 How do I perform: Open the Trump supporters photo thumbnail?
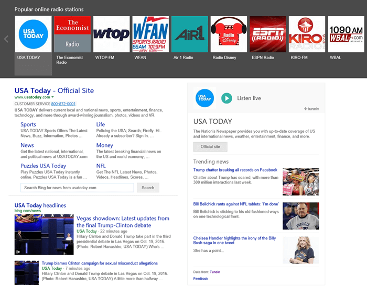pyautogui.click(x=301, y=182)
